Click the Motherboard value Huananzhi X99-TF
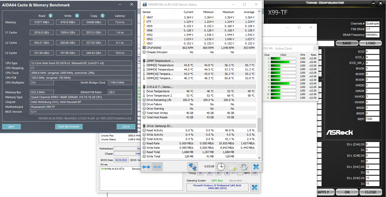This screenshot has height=197, width=386. point(81,107)
